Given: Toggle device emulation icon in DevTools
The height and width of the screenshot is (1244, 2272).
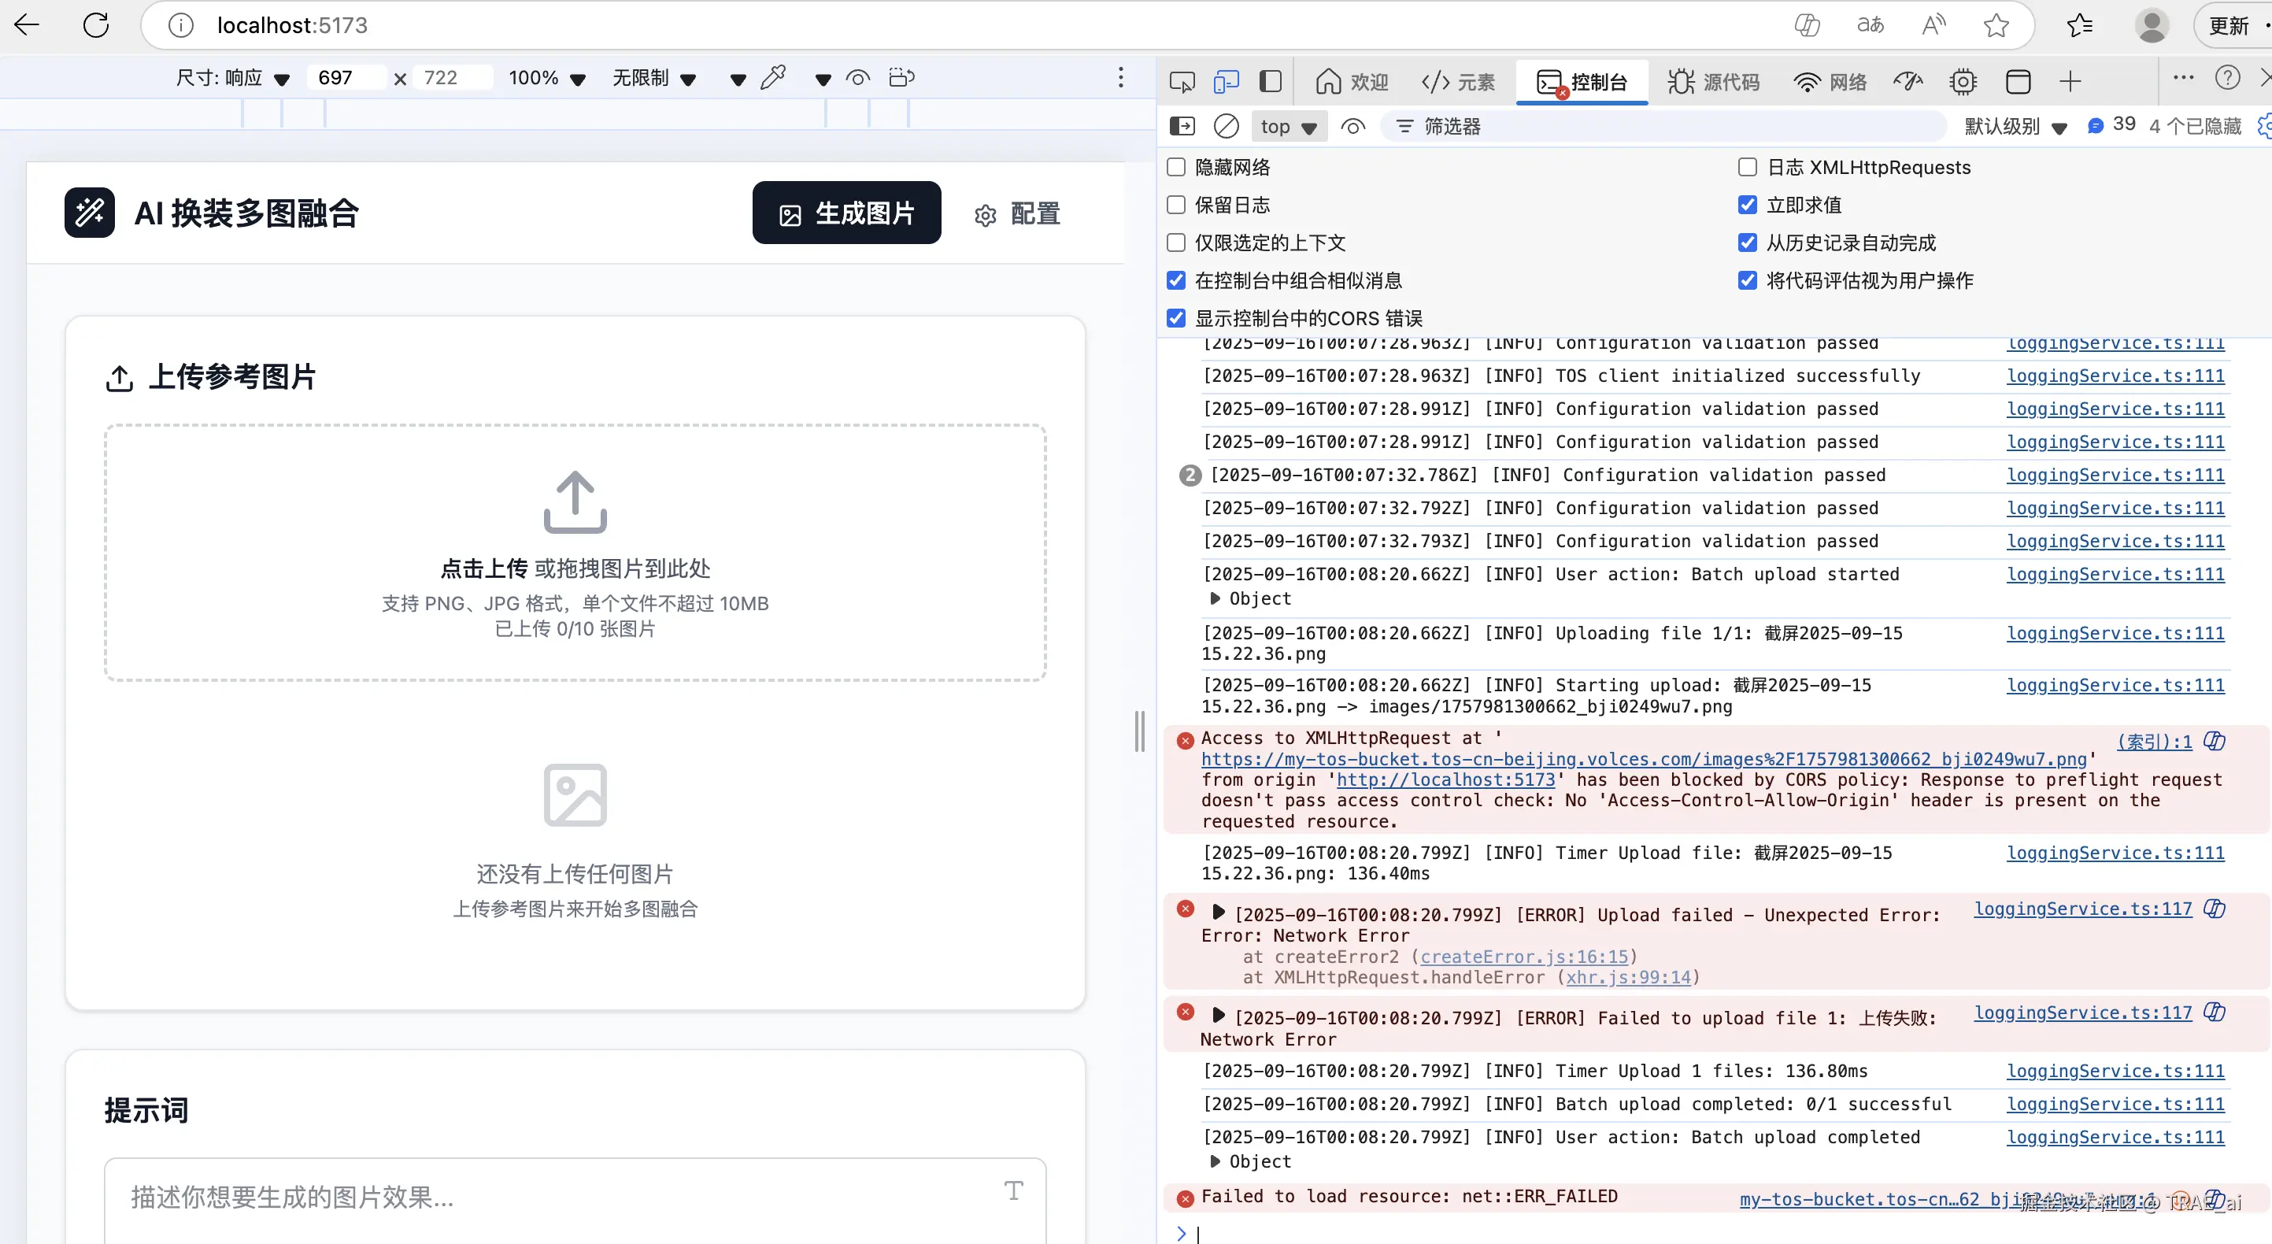Looking at the screenshot, I should (x=1226, y=82).
